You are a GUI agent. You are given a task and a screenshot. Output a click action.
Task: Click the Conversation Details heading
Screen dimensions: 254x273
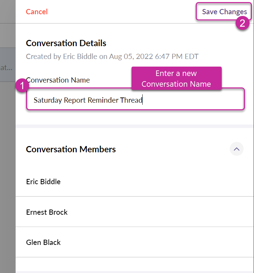tap(66, 43)
